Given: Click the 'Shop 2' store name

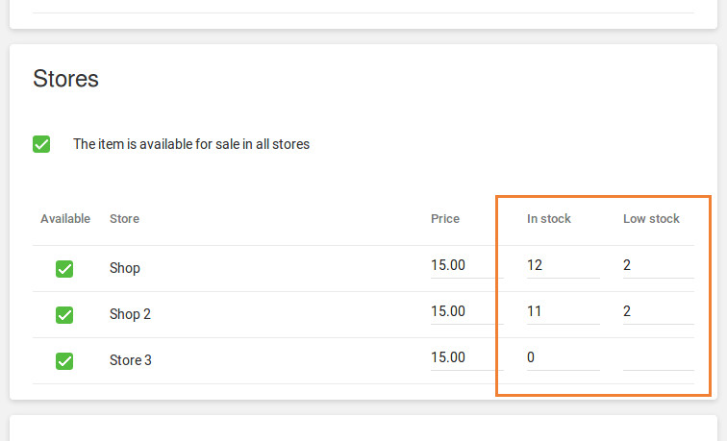Looking at the screenshot, I should (x=130, y=315).
